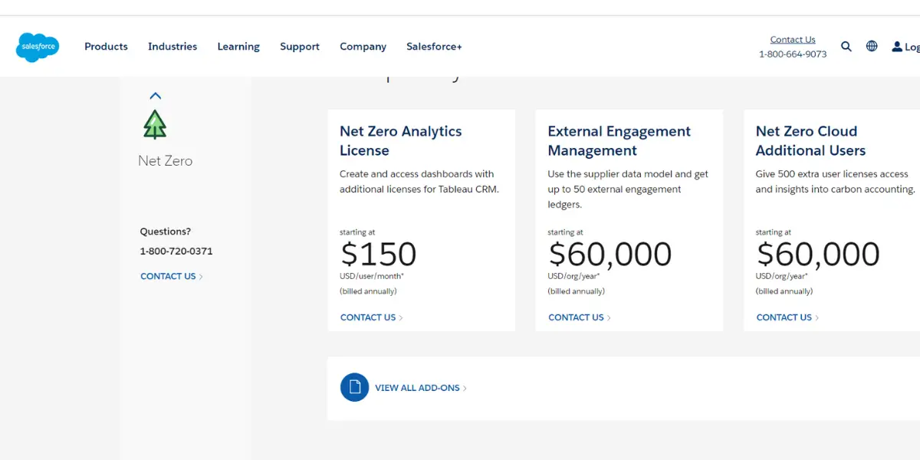The height and width of the screenshot is (460, 920).
Task: Click CONTACT US under Net Zero Cloud Additional Users
Action: tap(787, 317)
